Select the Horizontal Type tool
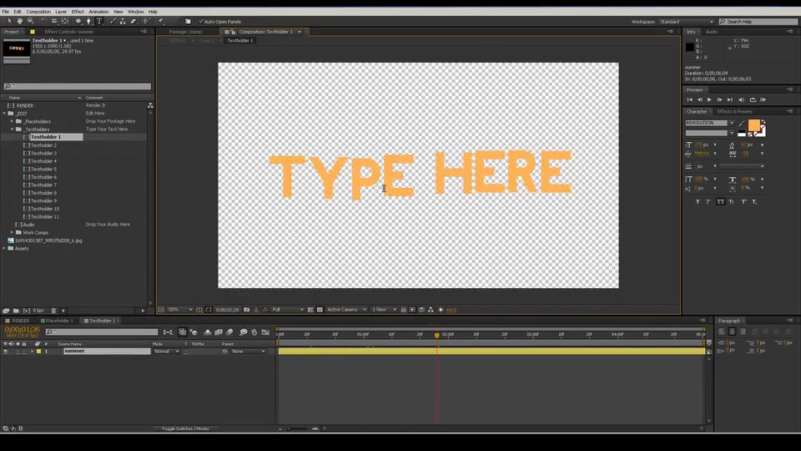 point(99,21)
